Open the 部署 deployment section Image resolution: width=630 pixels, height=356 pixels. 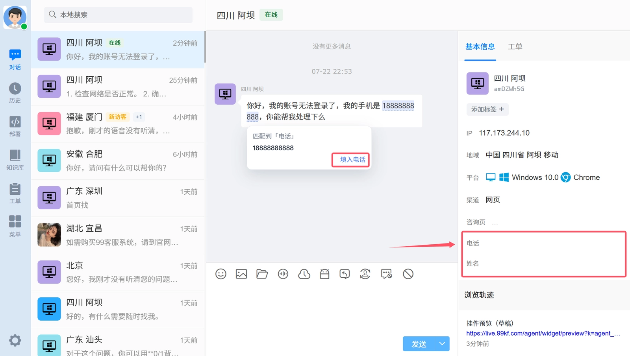pyautogui.click(x=15, y=126)
